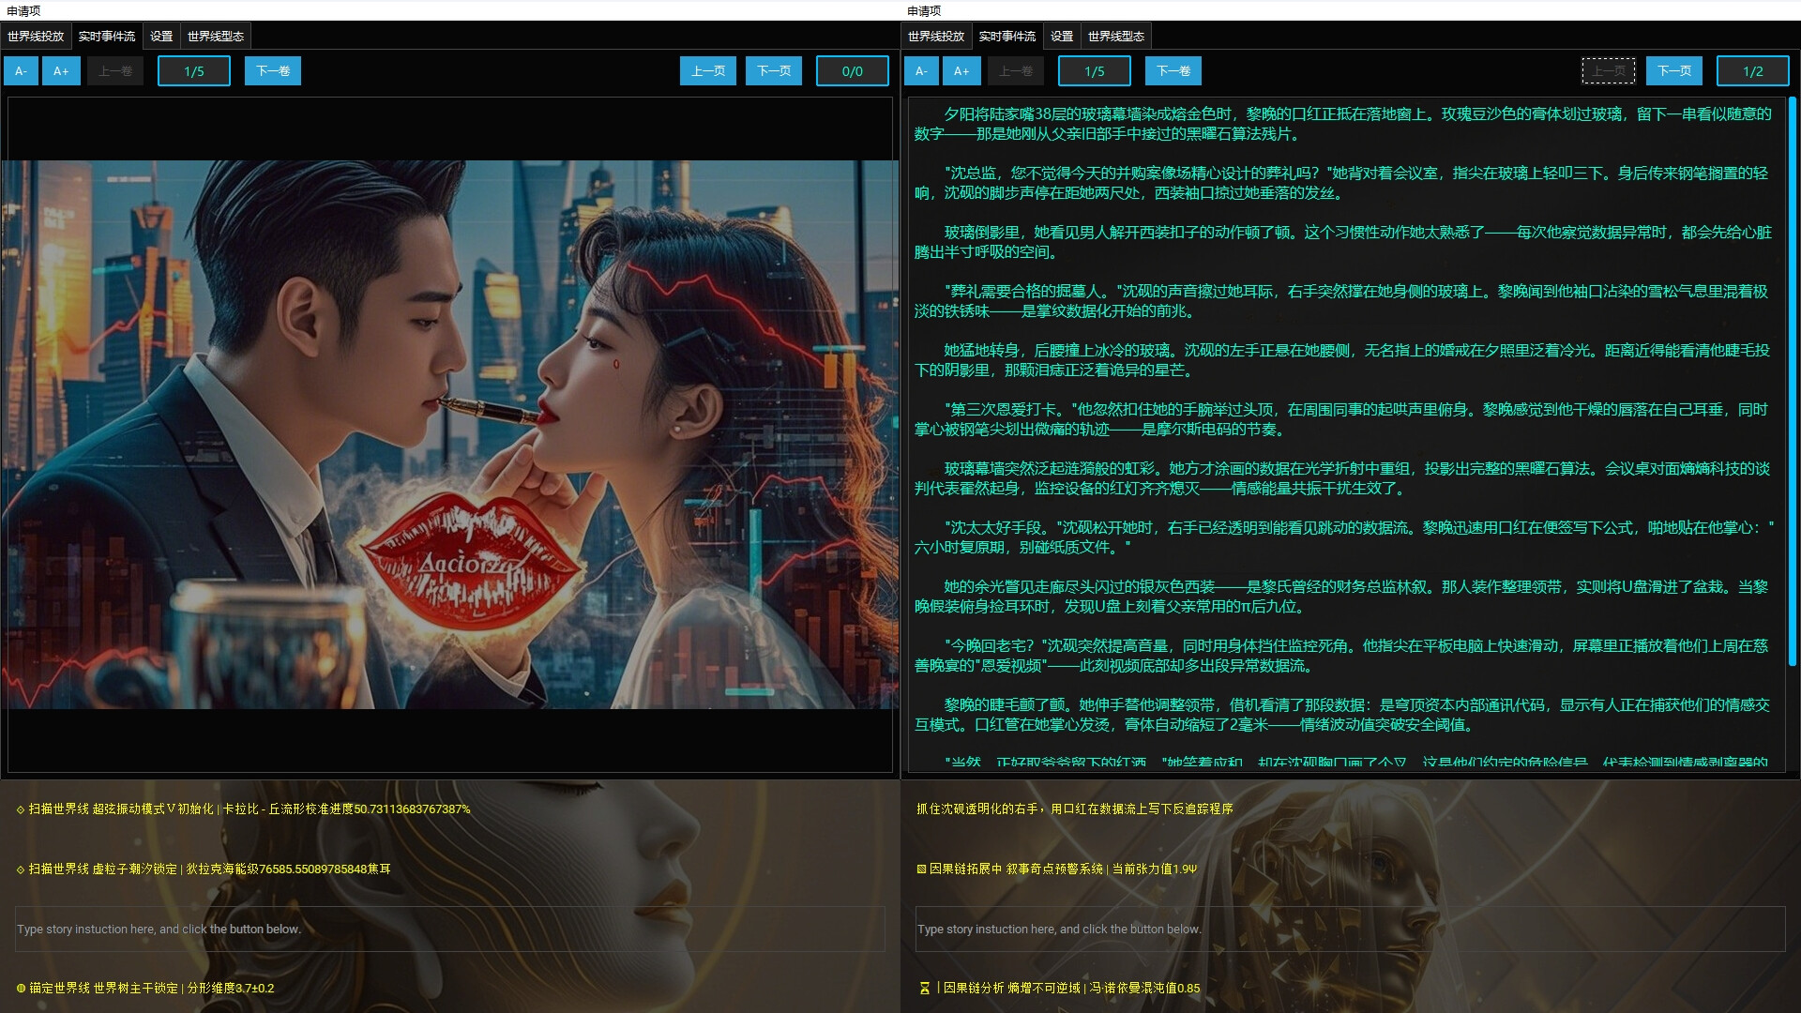Click the 1/5 volume counter in left window
The image size is (1801, 1013).
point(194,71)
